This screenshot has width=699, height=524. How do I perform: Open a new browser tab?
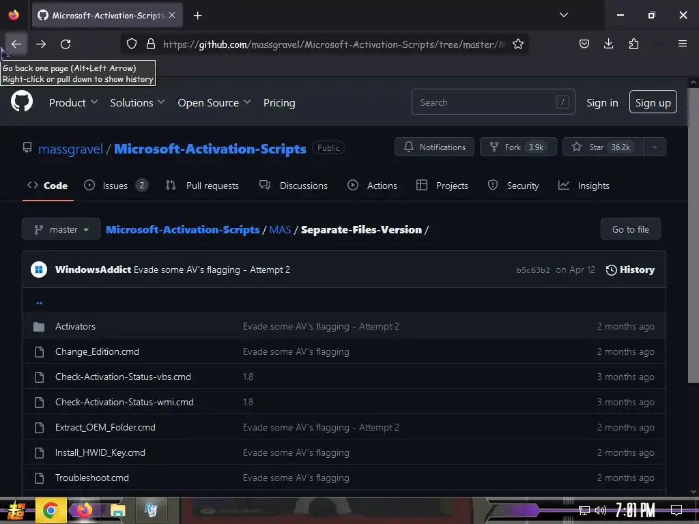coord(197,16)
